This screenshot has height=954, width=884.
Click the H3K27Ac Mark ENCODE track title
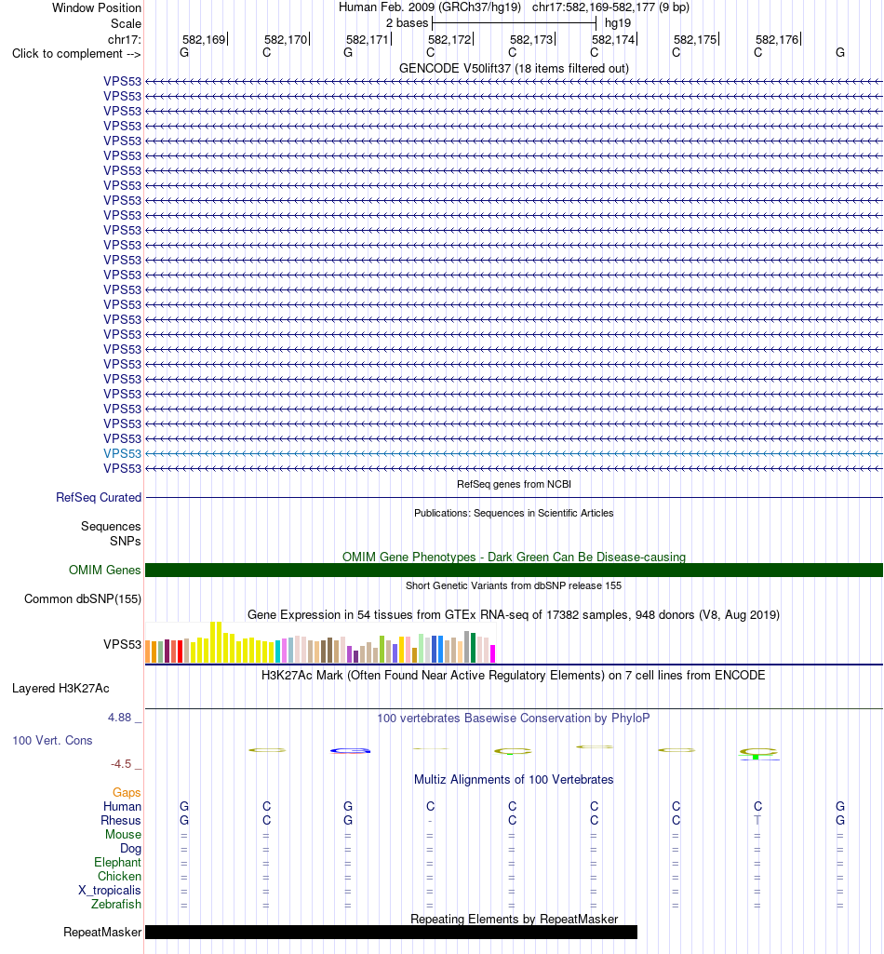coord(514,675)
